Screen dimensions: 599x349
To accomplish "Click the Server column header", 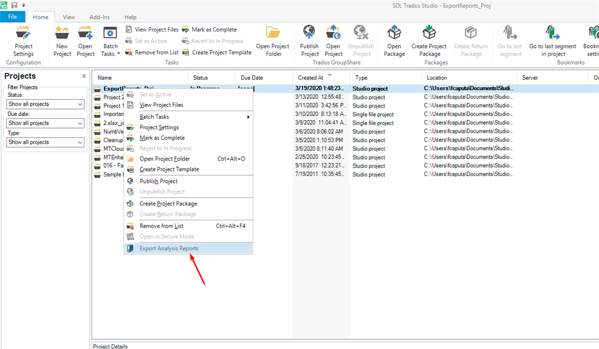I will pos(552,77).
